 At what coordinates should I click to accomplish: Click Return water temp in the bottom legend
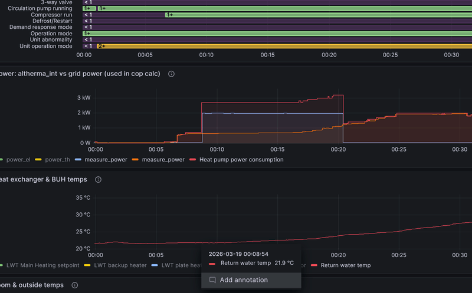(346, 265)
